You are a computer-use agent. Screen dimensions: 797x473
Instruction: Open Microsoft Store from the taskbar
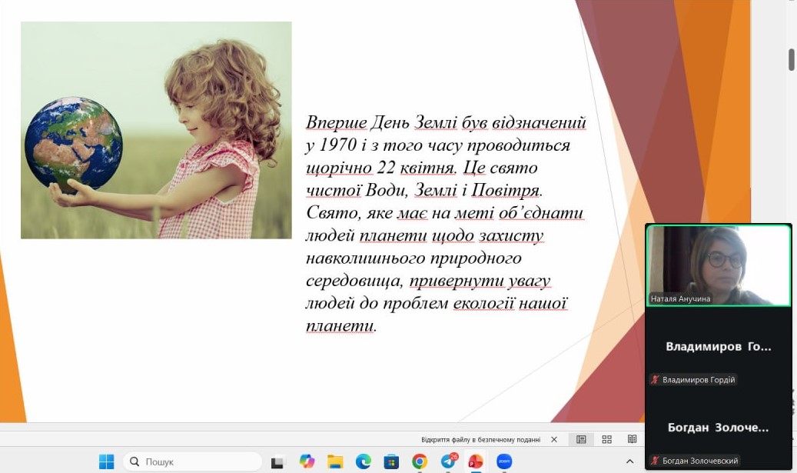(x=391, y=461)
